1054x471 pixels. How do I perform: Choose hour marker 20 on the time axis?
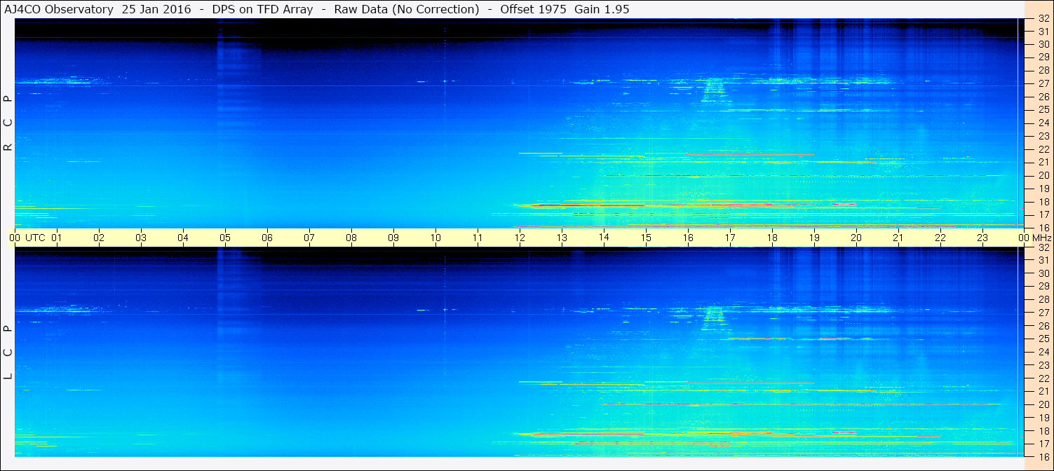pyautogui.click(x=856, y=238)
